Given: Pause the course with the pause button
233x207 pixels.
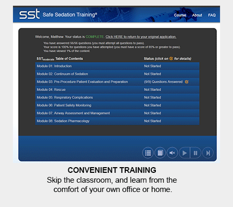Looking at the screenshot, I should pyautogui.click(x=196, y=153).
